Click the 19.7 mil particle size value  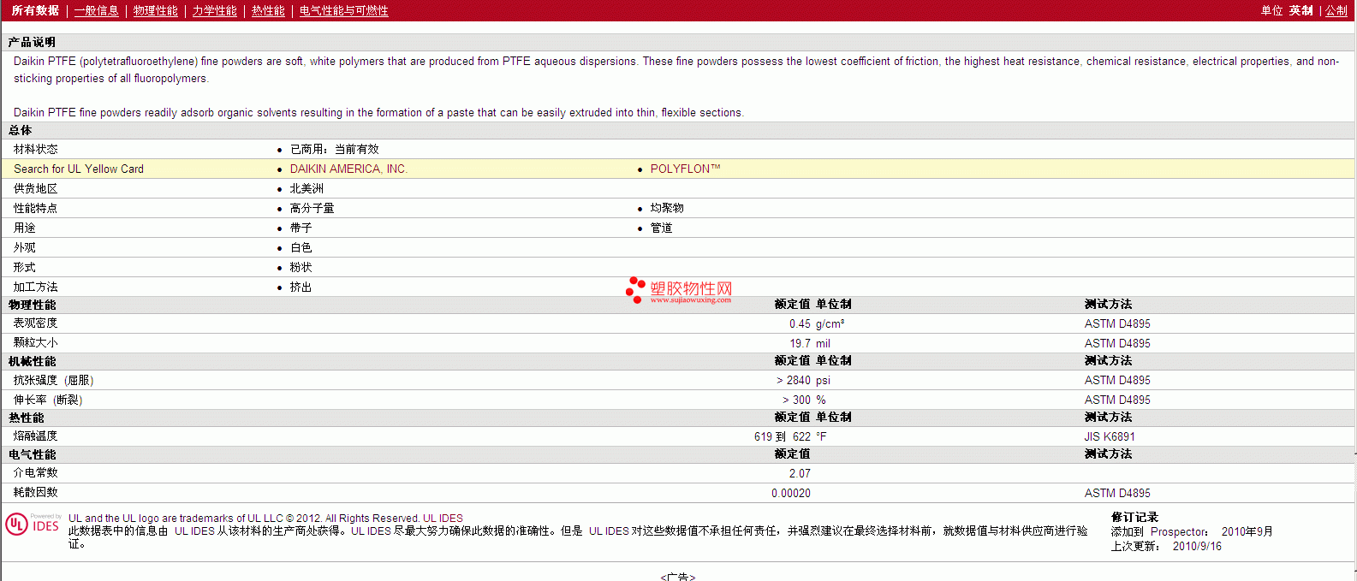[809, 343]
